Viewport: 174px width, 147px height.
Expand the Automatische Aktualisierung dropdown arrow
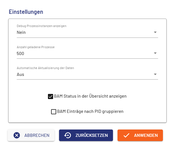coord(155,74)
